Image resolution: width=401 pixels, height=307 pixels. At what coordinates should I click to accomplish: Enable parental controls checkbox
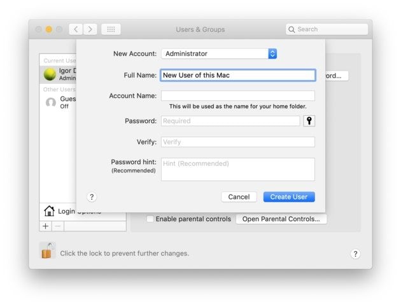150,219
